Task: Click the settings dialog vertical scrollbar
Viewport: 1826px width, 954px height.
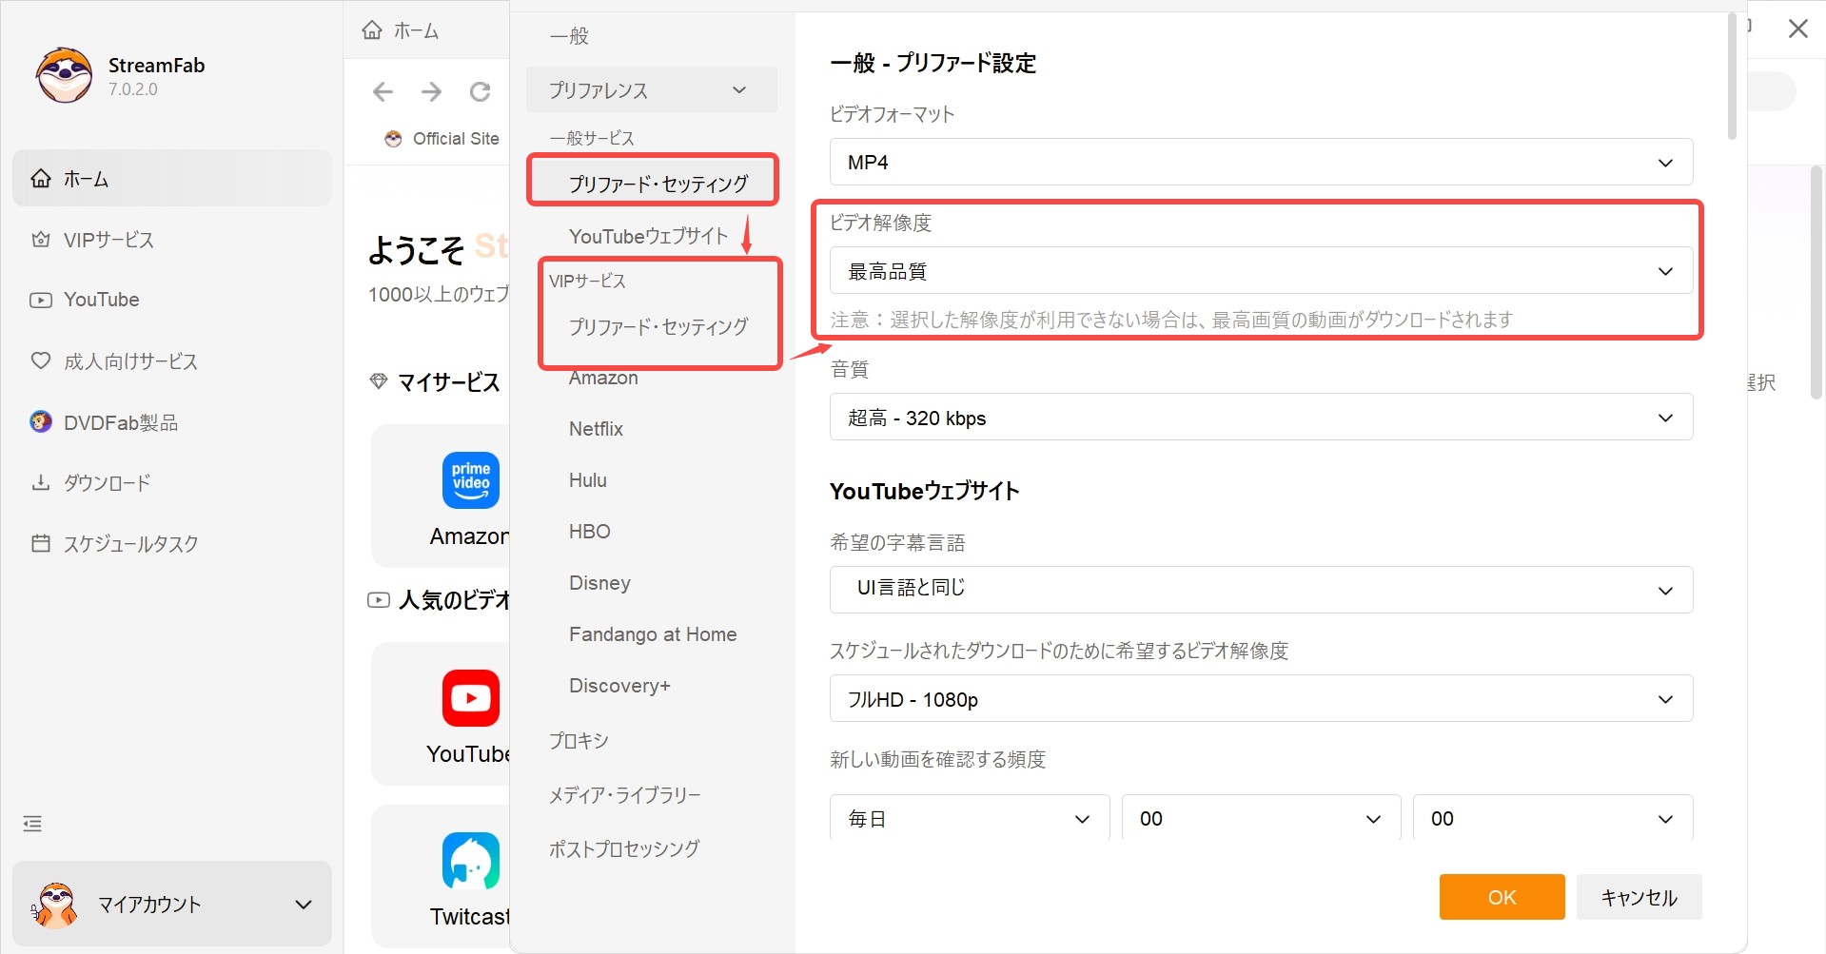Action: coord(1732,76)
